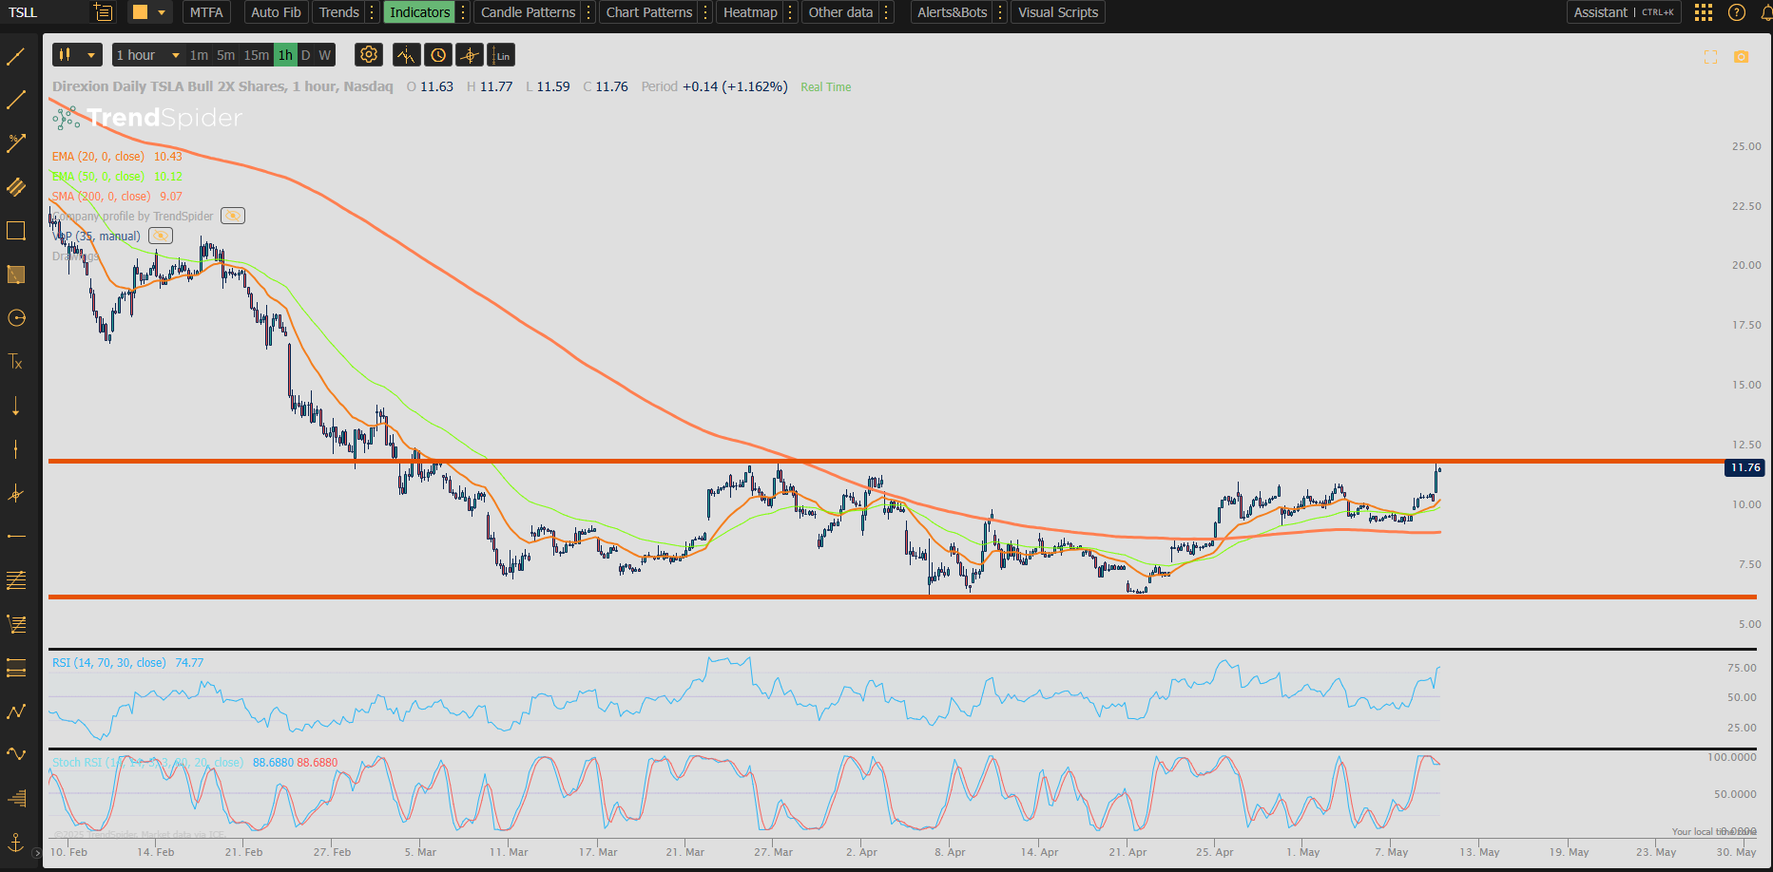The height and width of the screenshot is (872, 1773).
Task: Open the apps grid menu
Action: 1704,12
